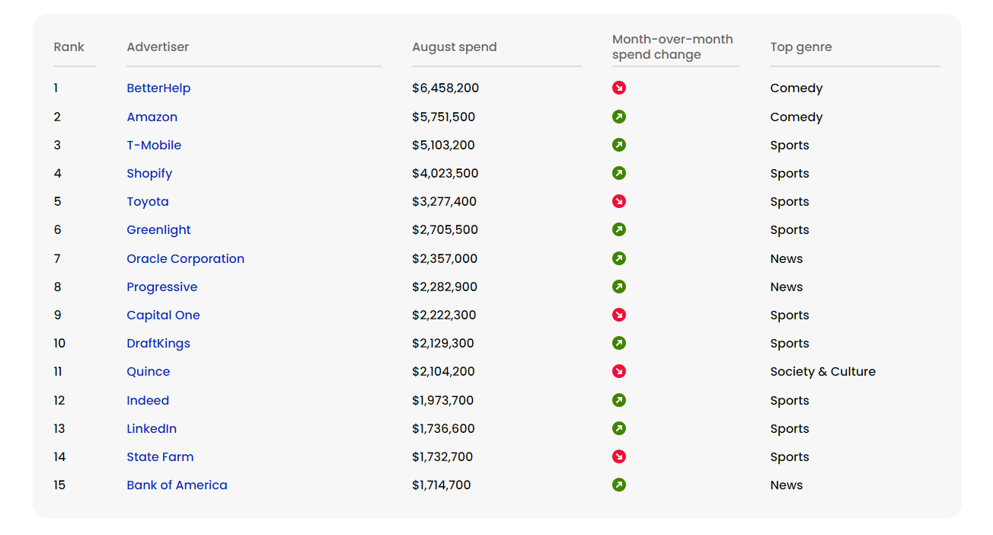Click the red down arrow for State Farm
The image size is (993, 535).
(x=619, y=457)
